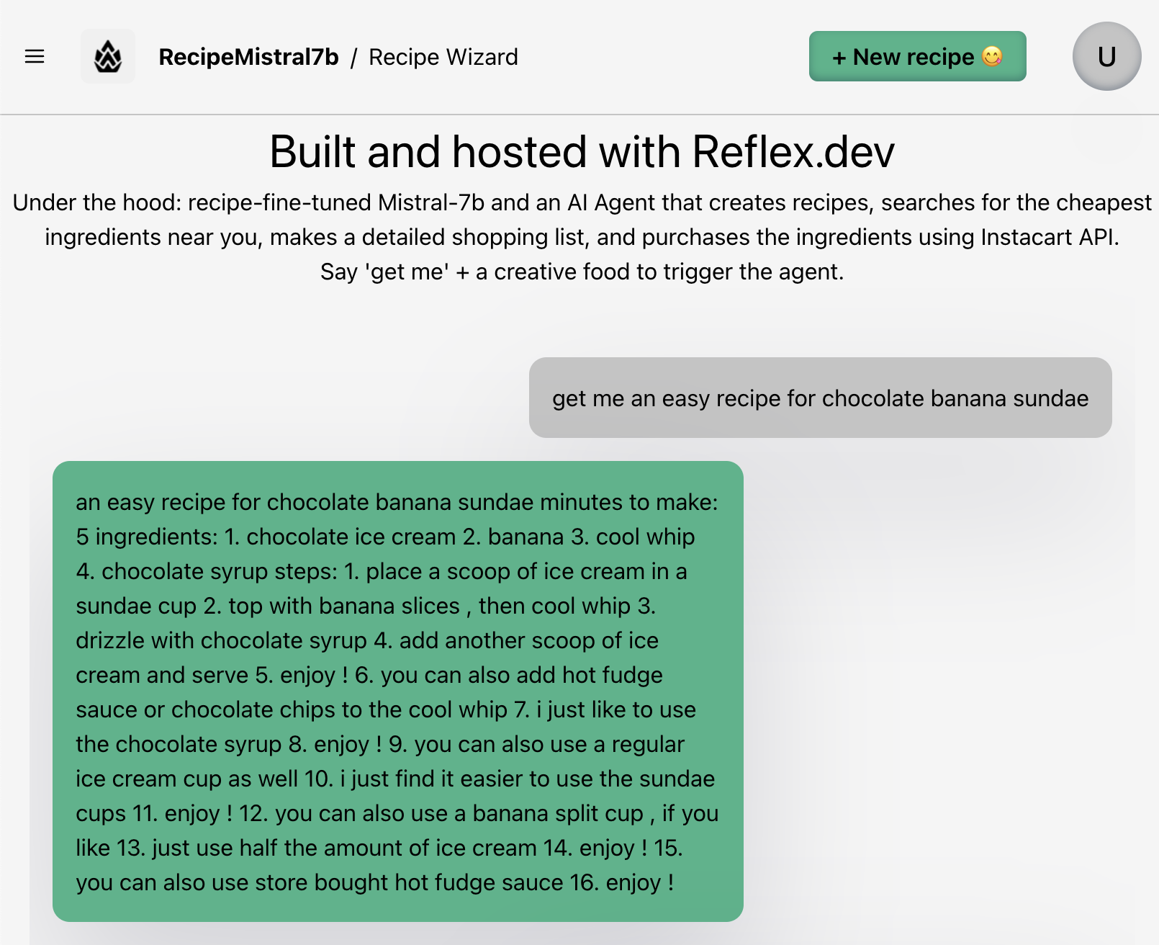The width and height of the screenshot is (1159, 945).
Task: Start a new recipe chat
Action: pos(918,56)
